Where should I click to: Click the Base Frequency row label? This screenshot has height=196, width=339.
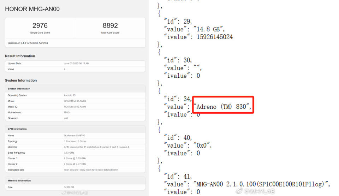[x=17, y=153]
